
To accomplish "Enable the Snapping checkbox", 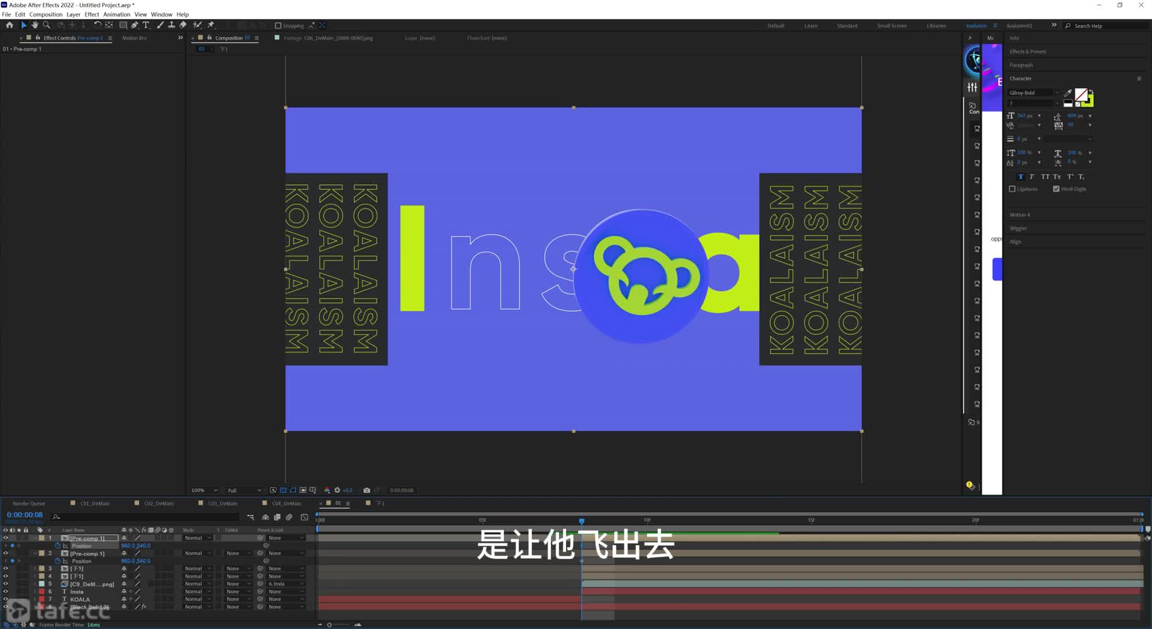I will 278,26.
